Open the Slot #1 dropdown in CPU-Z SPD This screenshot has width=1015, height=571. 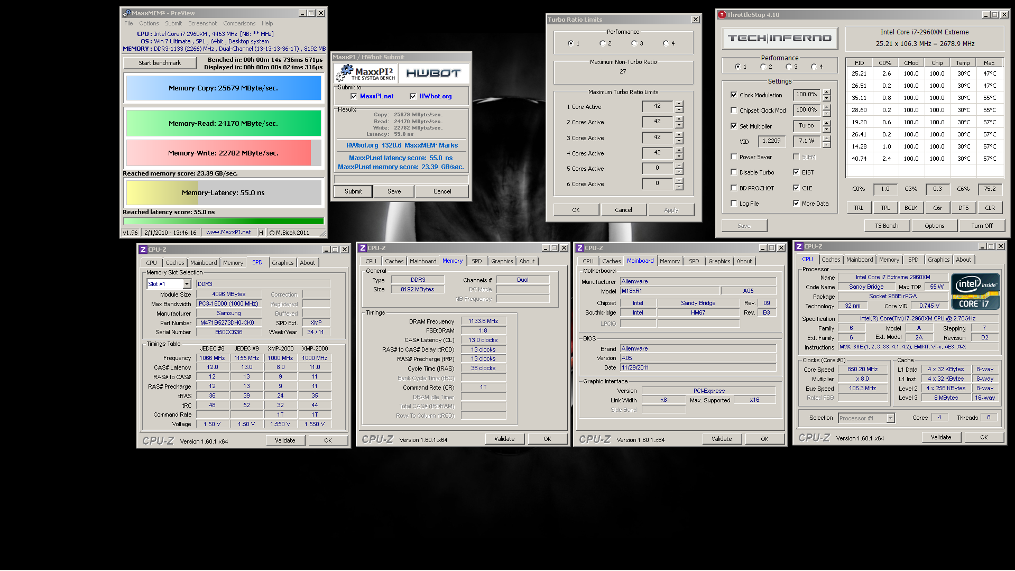point(187,284)
